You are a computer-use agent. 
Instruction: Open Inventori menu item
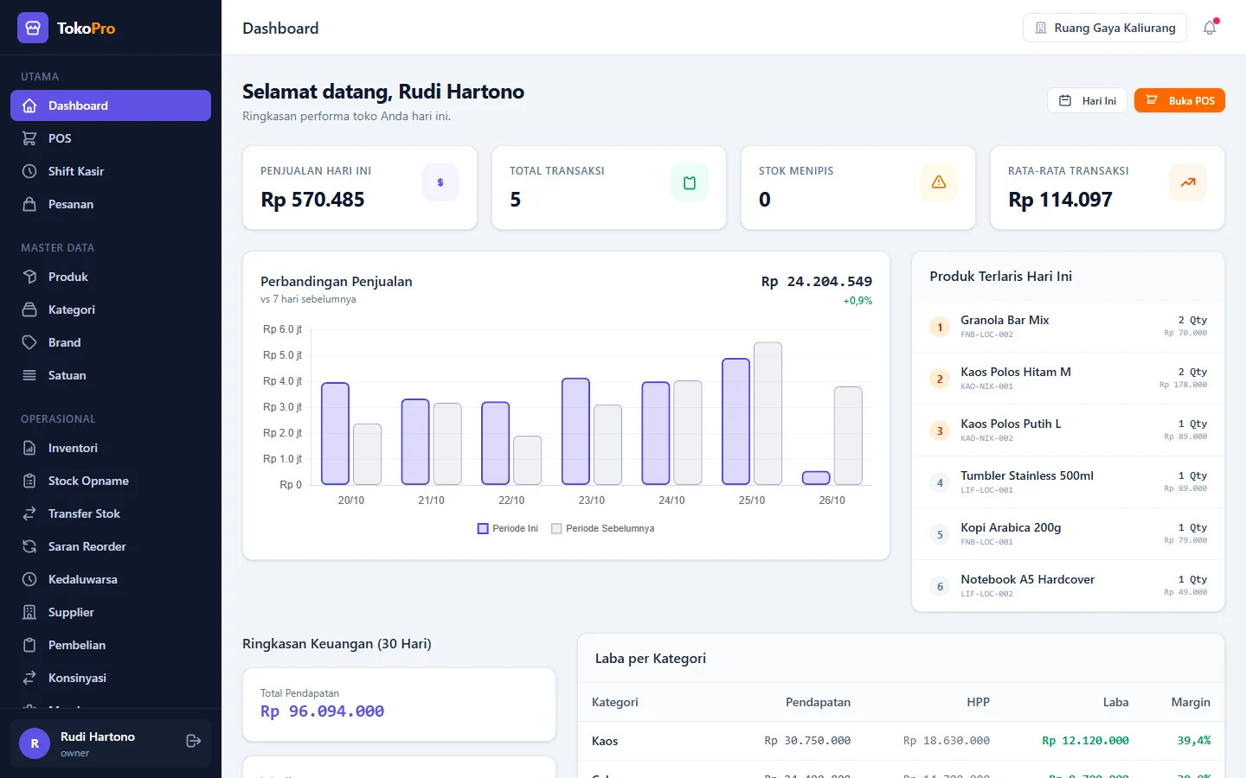coord(111,448)
